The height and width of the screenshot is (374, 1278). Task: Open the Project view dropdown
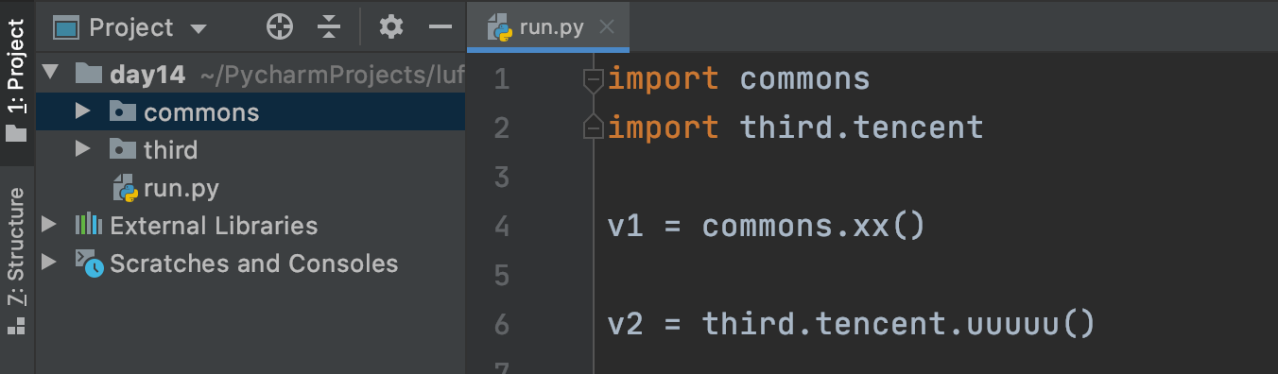tap(130, 27)
